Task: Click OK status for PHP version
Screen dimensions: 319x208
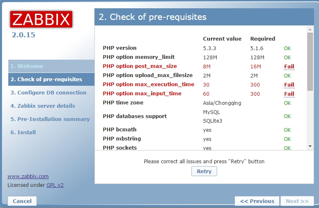Action: click(x=288, y=48)
